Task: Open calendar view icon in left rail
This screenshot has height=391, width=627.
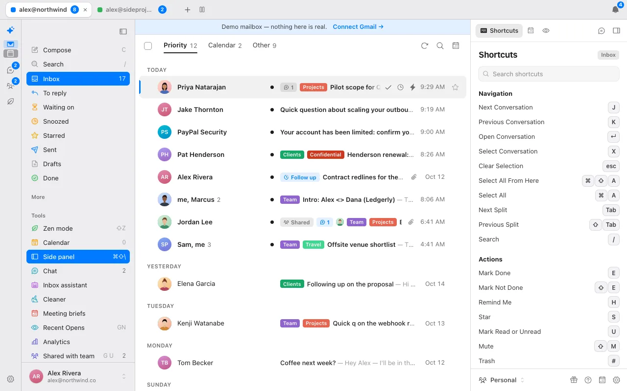Action: 10,53
